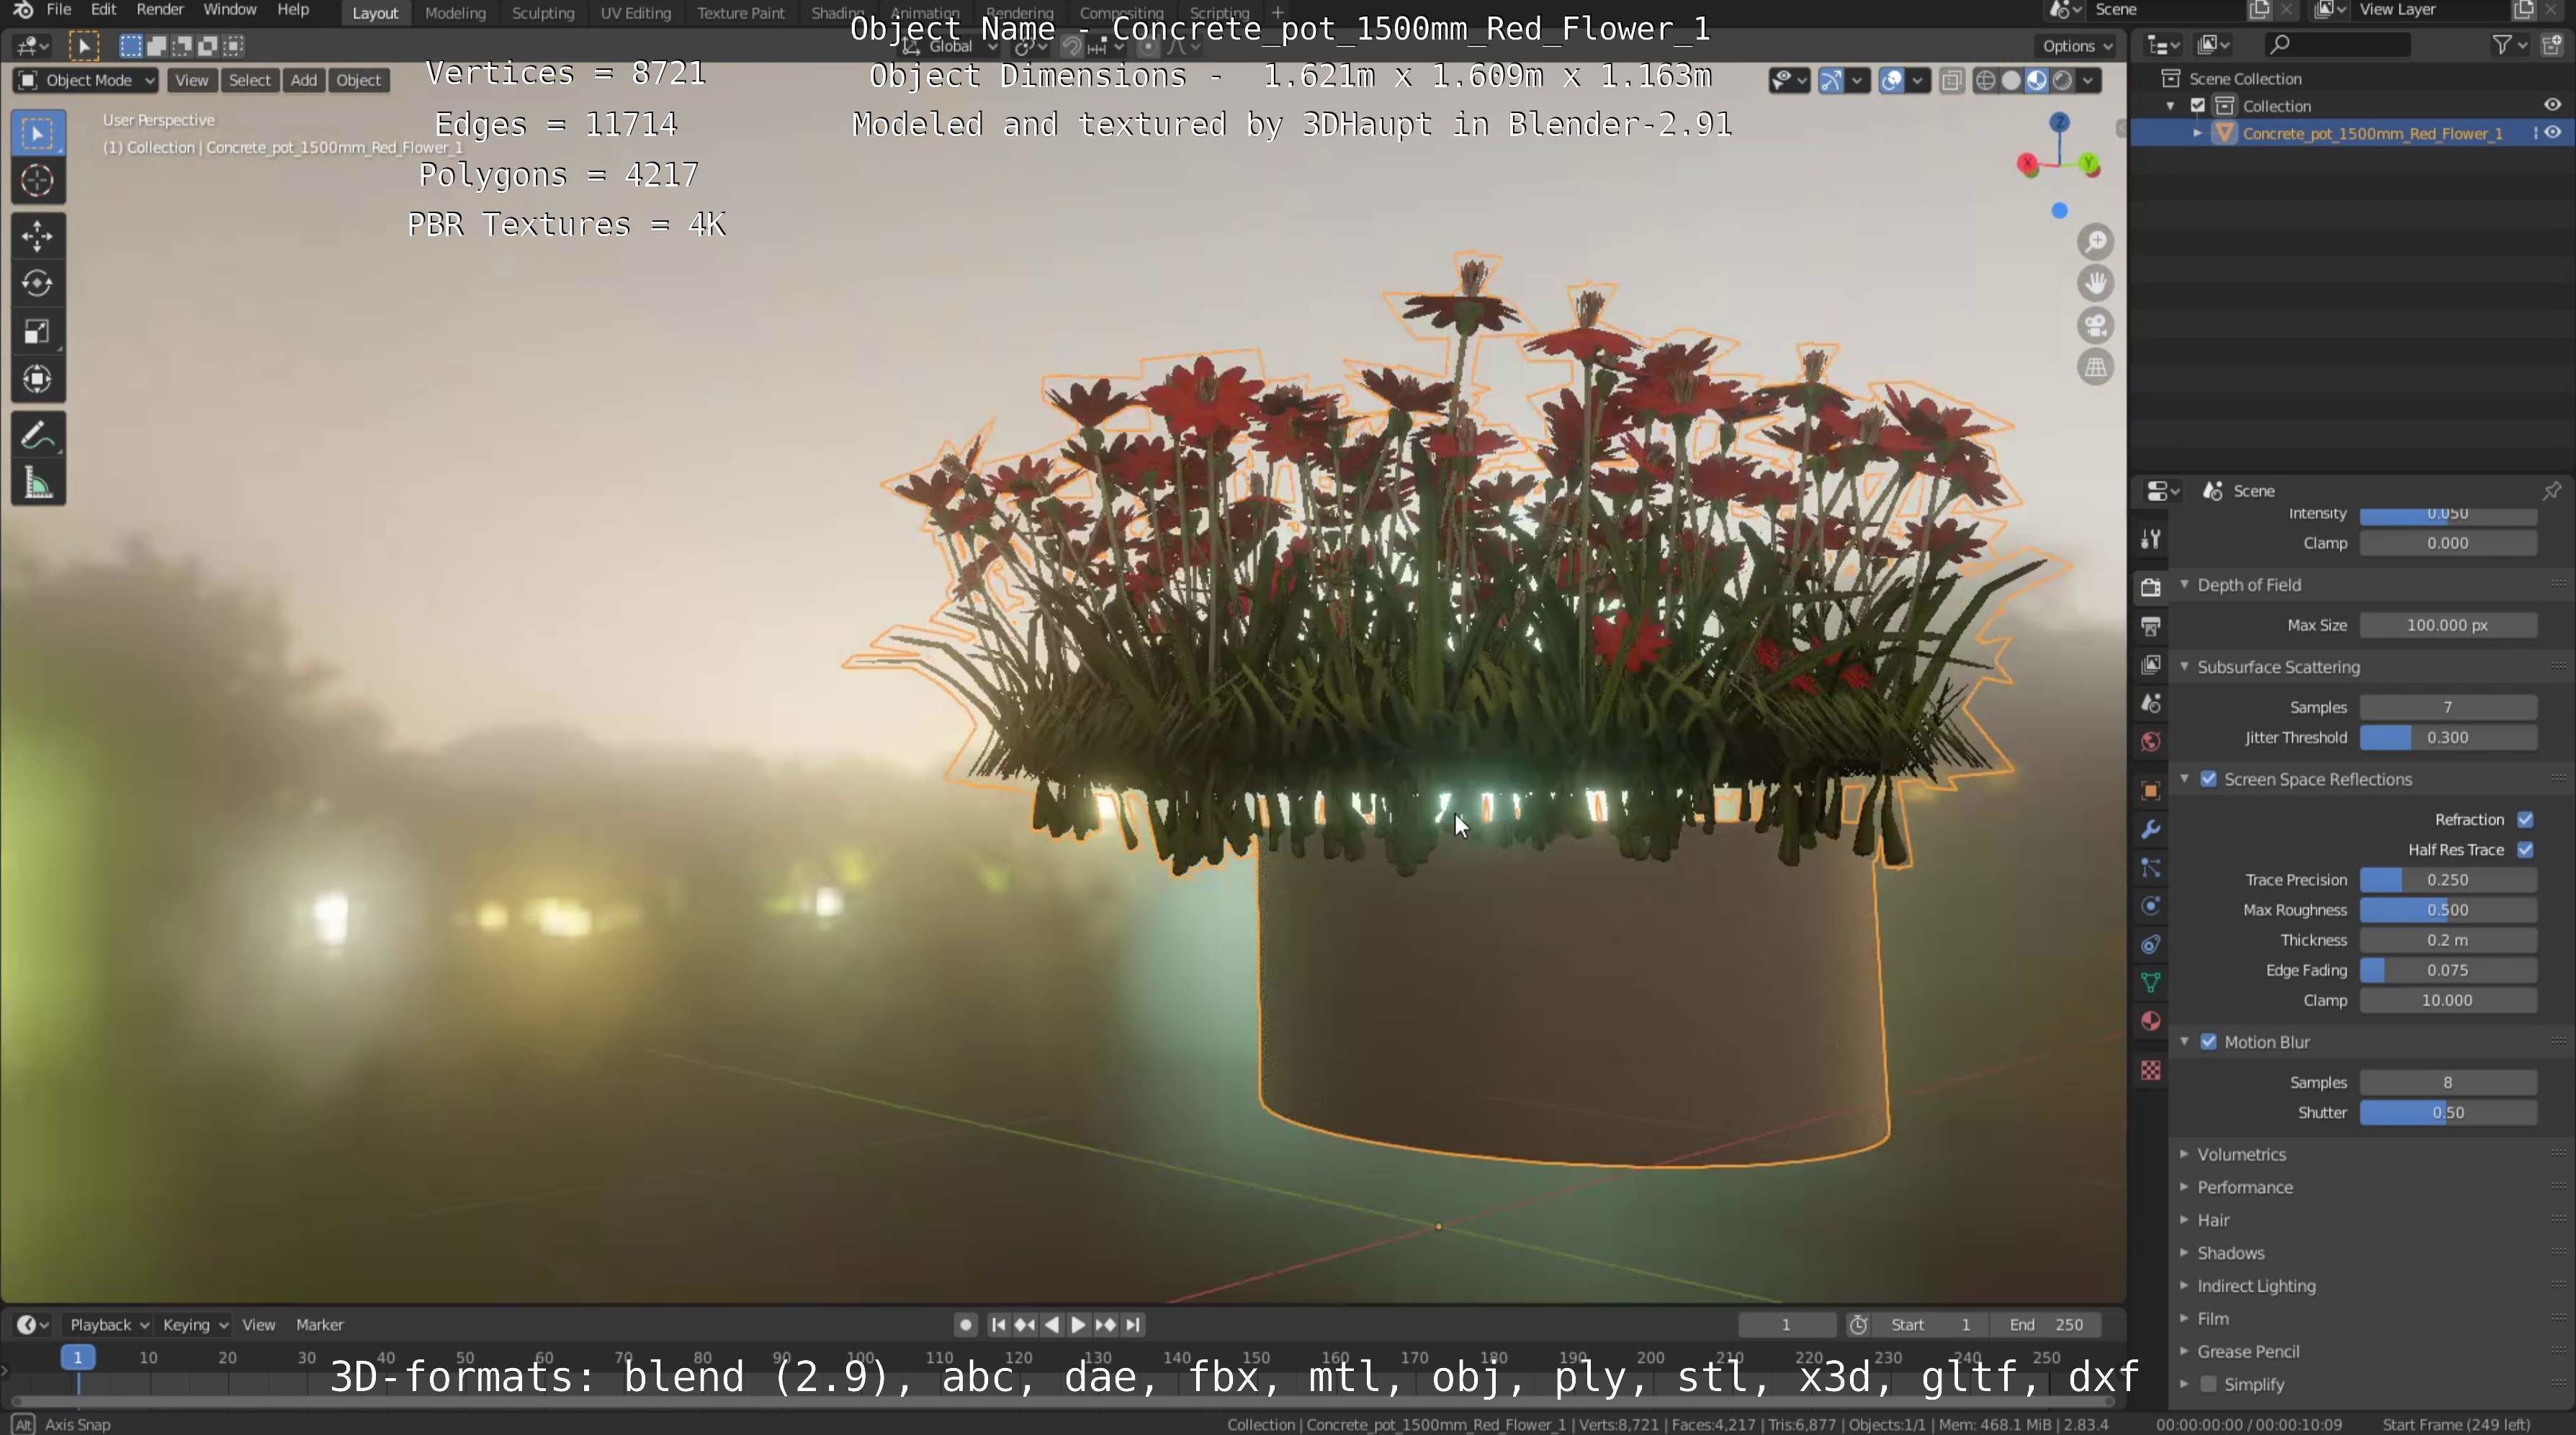Toggle the Refraction checkbox
This screenshot has width=2576, height=1435.
tap(2525, 819)
